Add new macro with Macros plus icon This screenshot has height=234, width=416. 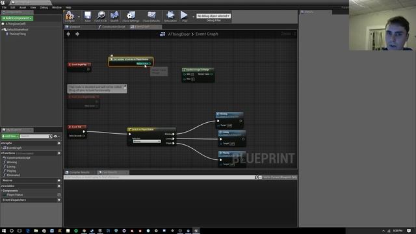(59, 181)
